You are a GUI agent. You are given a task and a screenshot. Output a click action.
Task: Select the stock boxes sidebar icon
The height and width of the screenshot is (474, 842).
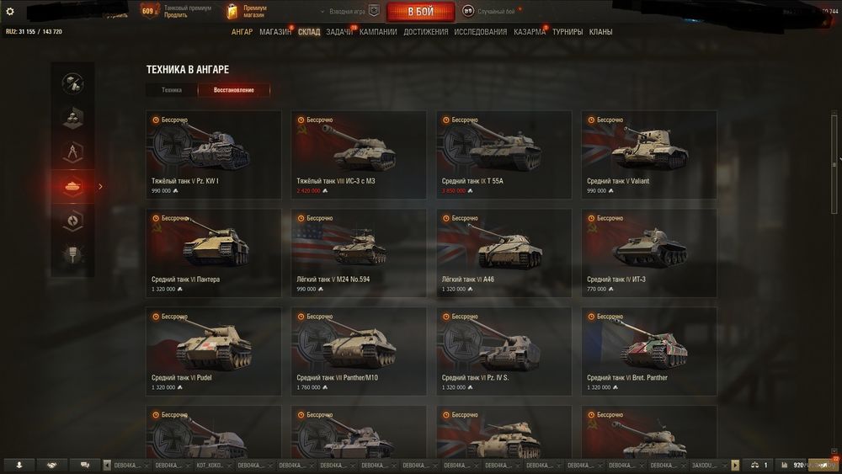pyautogui.click(x=72, y=117)
